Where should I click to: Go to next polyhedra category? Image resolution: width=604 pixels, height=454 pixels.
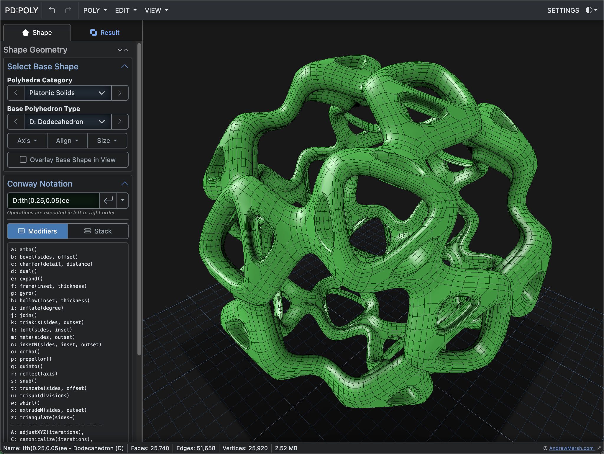pyautogui.click(x=120, y=93)
